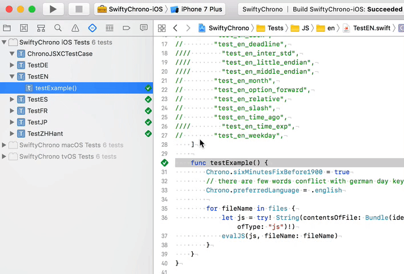Expand the TestES class
This screenshot has height=274, width=404.
click(12, 99)
